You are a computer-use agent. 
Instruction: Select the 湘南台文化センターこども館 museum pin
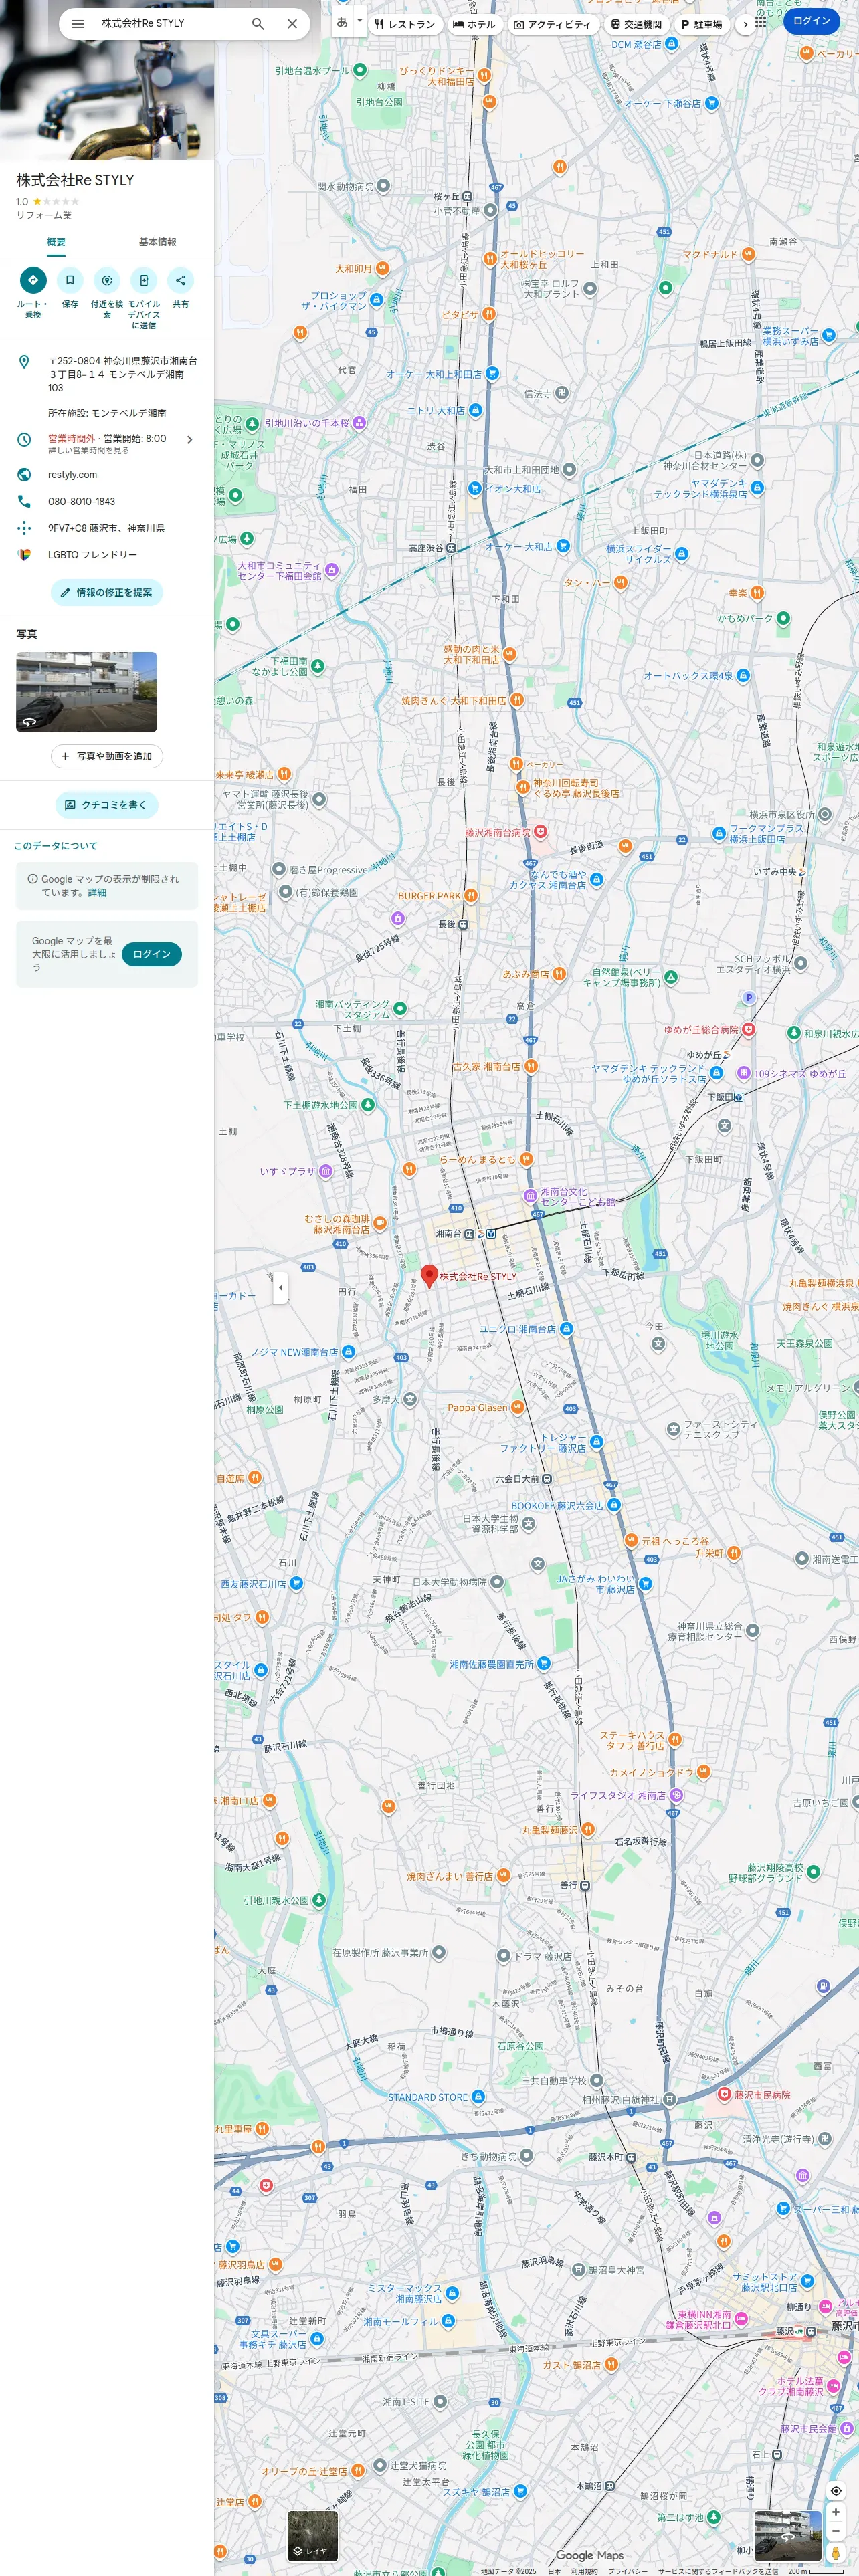[x=530, y=1196]
